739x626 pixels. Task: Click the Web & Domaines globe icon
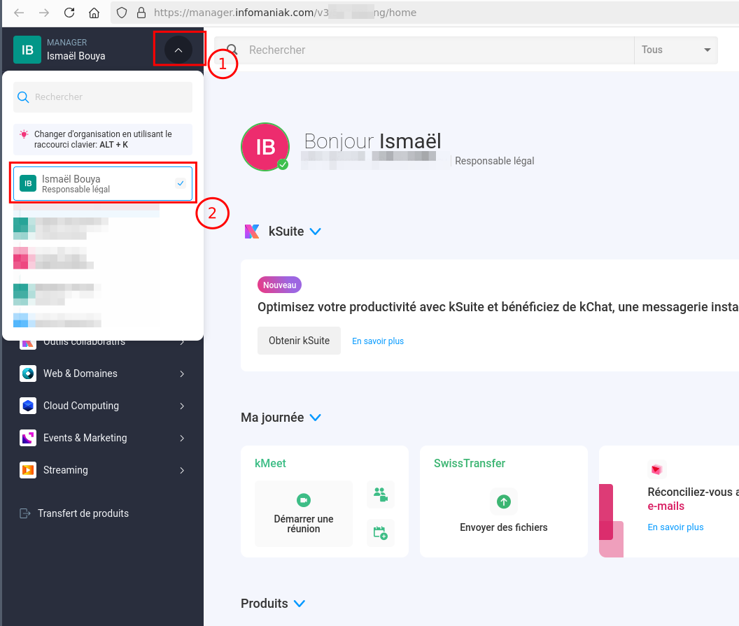pos(28,374)
